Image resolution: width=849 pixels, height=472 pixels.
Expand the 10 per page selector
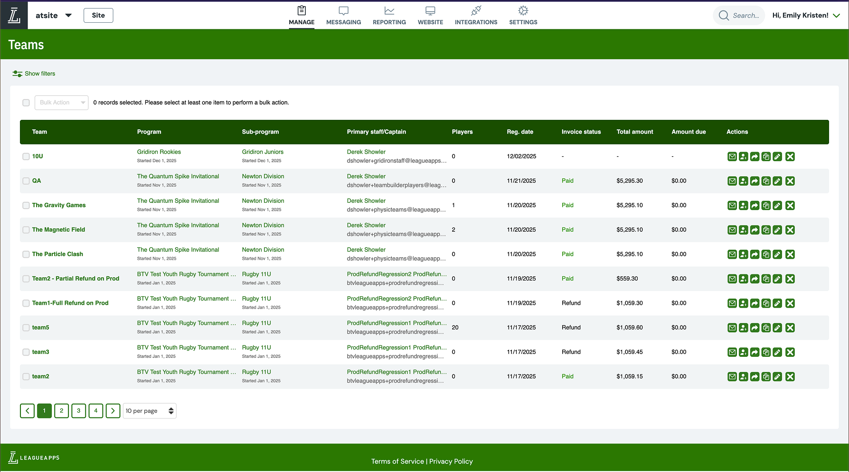tap(150, 411)
